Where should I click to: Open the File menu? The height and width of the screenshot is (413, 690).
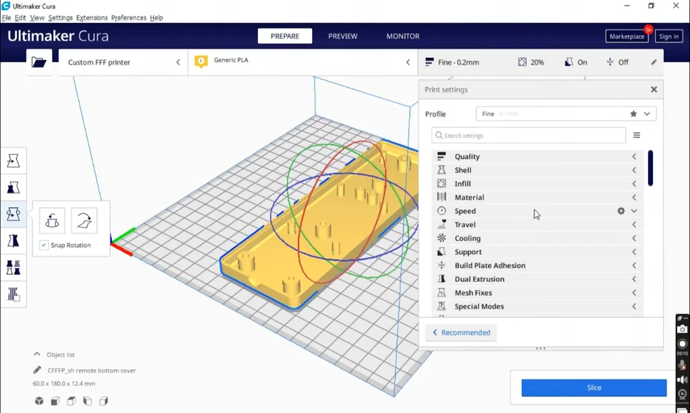click(x=6, y=18)
